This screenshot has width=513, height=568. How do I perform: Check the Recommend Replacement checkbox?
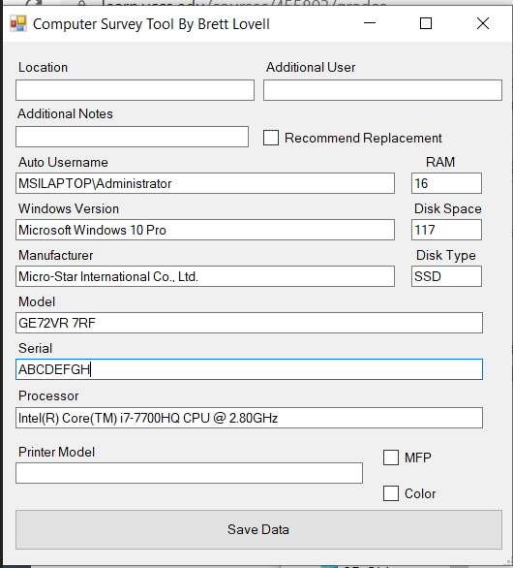[x=271, y=138]
